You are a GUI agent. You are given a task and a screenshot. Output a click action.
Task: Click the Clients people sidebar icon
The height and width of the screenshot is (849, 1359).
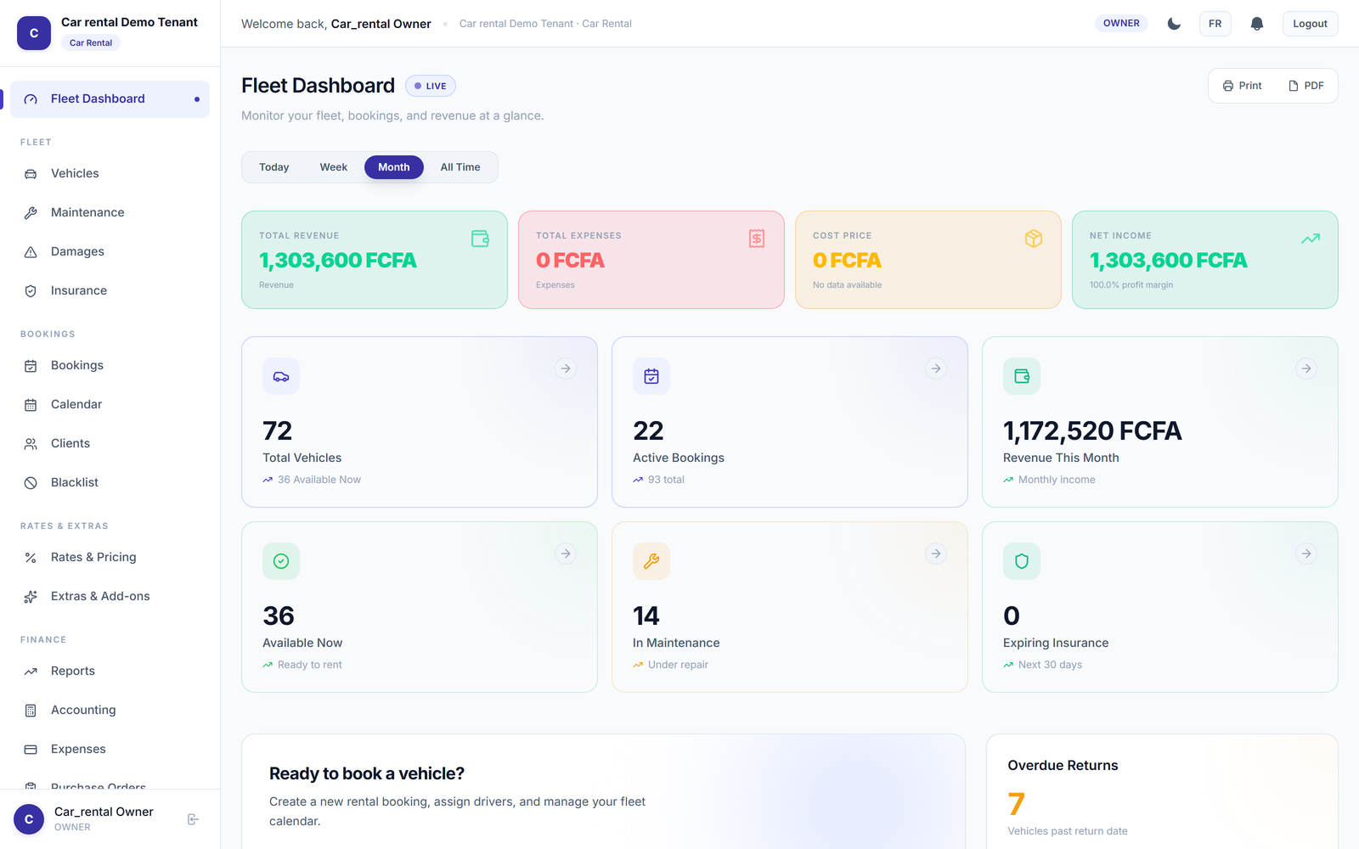tap(31, 444)
